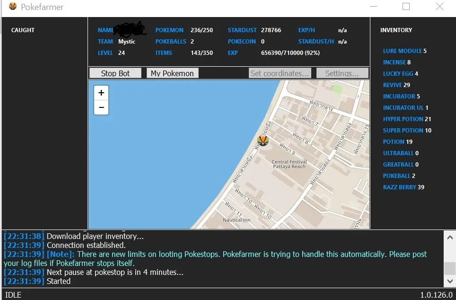Maximize the Pokefarmer window
Screen dimensions: 456x300
[x=406, y=7]
